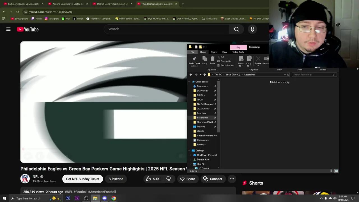This screenshot has height=202, width=359.
Task: Open Discord from the taskbar
Action: (x=104, y=198)
